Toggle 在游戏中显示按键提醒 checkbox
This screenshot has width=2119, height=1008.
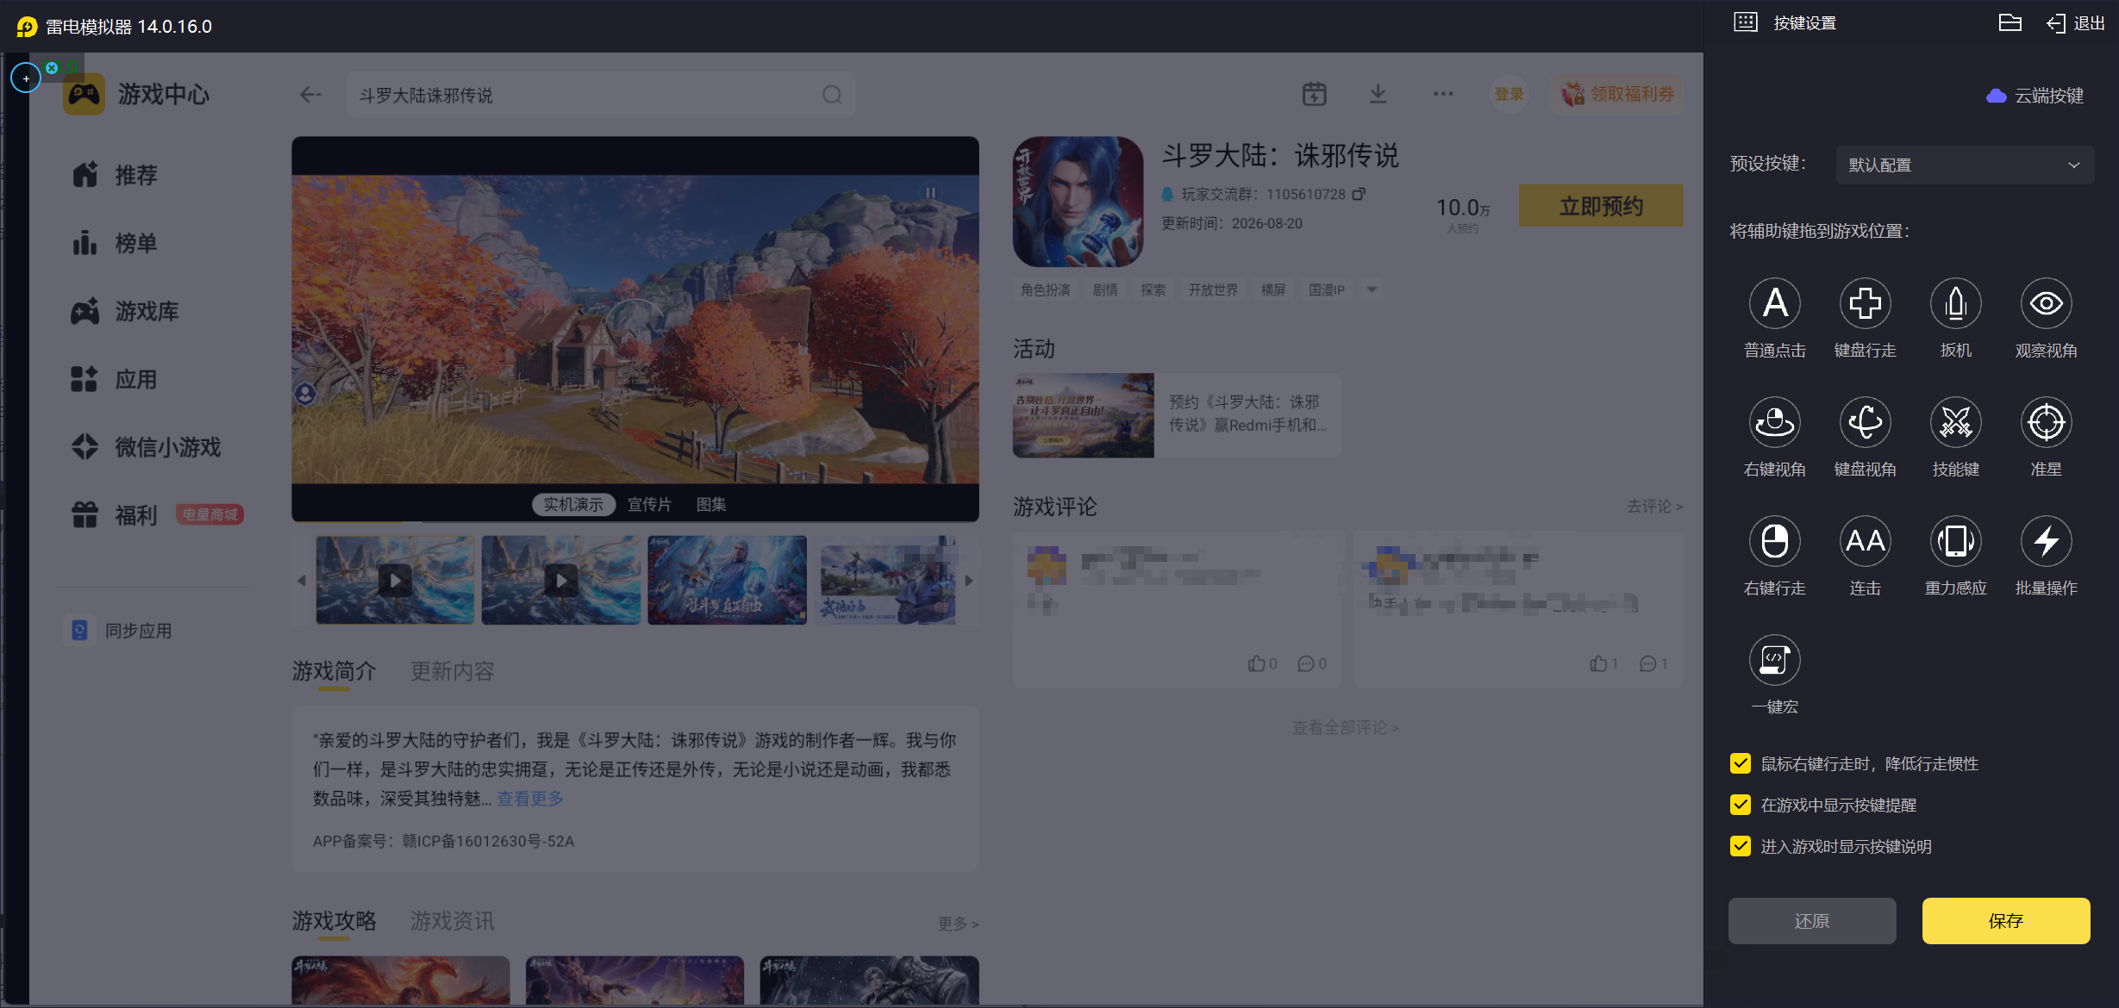(x=1741, y=805)
